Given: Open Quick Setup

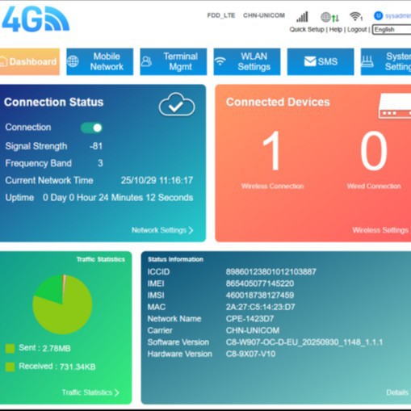Looking at the screenshot, I should [x=307, y=29].
